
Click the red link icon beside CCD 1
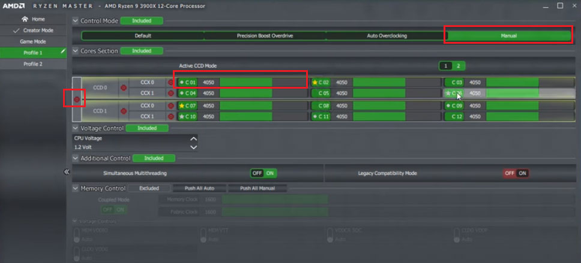pyautogui.click(x=124, y=111)
